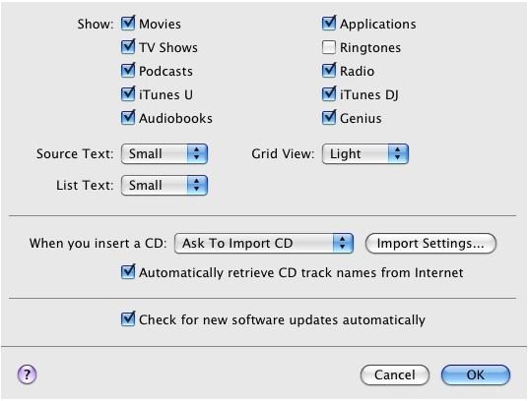Image resolution: width=528 pixels, height=401 pixels.
Task: Uncheck automatic software update checking
Action: 128,319
